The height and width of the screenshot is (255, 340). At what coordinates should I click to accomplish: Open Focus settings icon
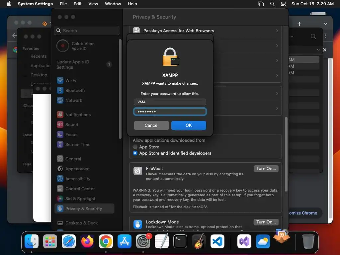point(60,134)
